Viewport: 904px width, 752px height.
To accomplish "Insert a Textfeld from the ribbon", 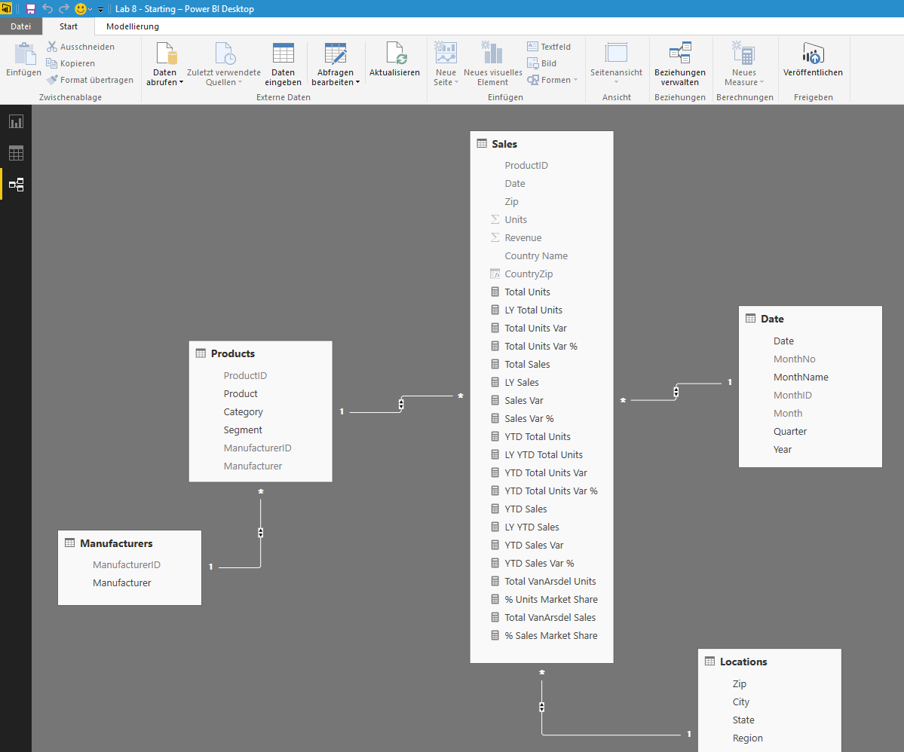I will 549,47.
